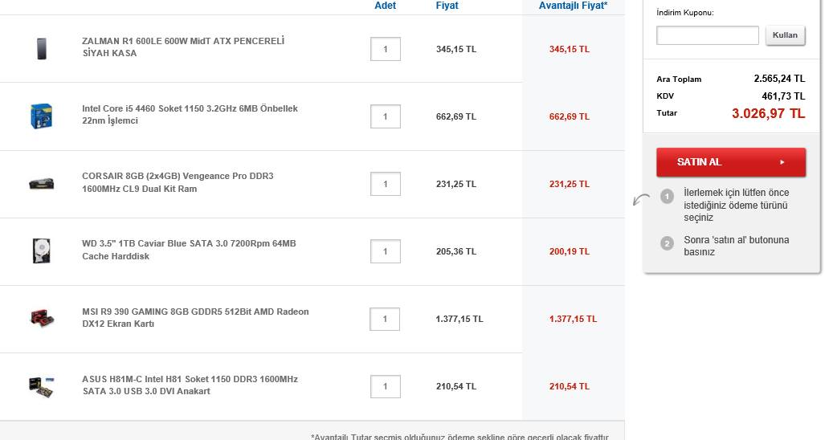825x440 pixels.
Task: Click the SATIN AL purchase button
Action: coord(731,162)
